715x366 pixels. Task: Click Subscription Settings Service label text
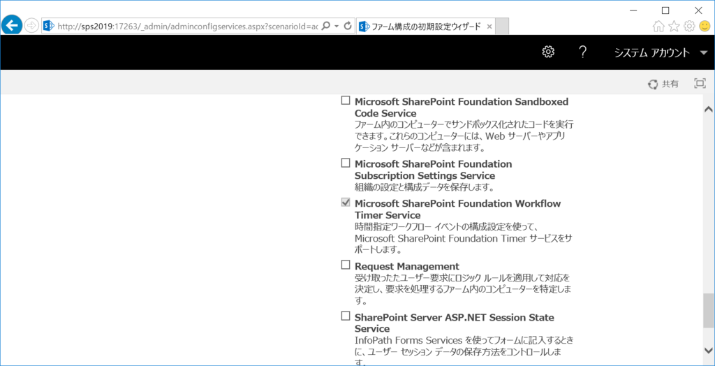[433, 169]
